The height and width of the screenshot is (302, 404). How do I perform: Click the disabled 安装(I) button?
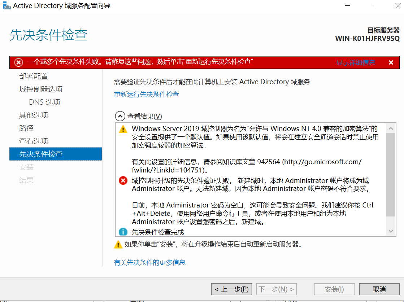(334, 289)
